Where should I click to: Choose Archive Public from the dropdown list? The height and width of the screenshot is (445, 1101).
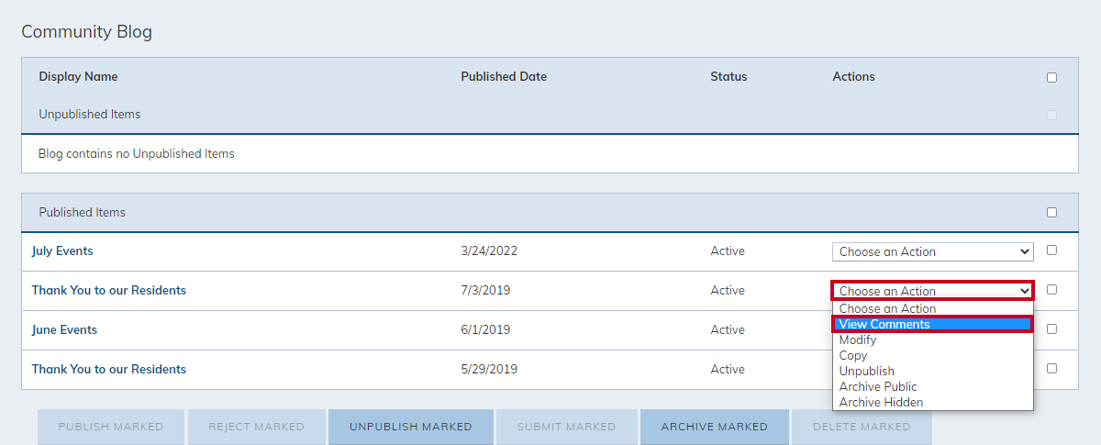click(932, 386)
